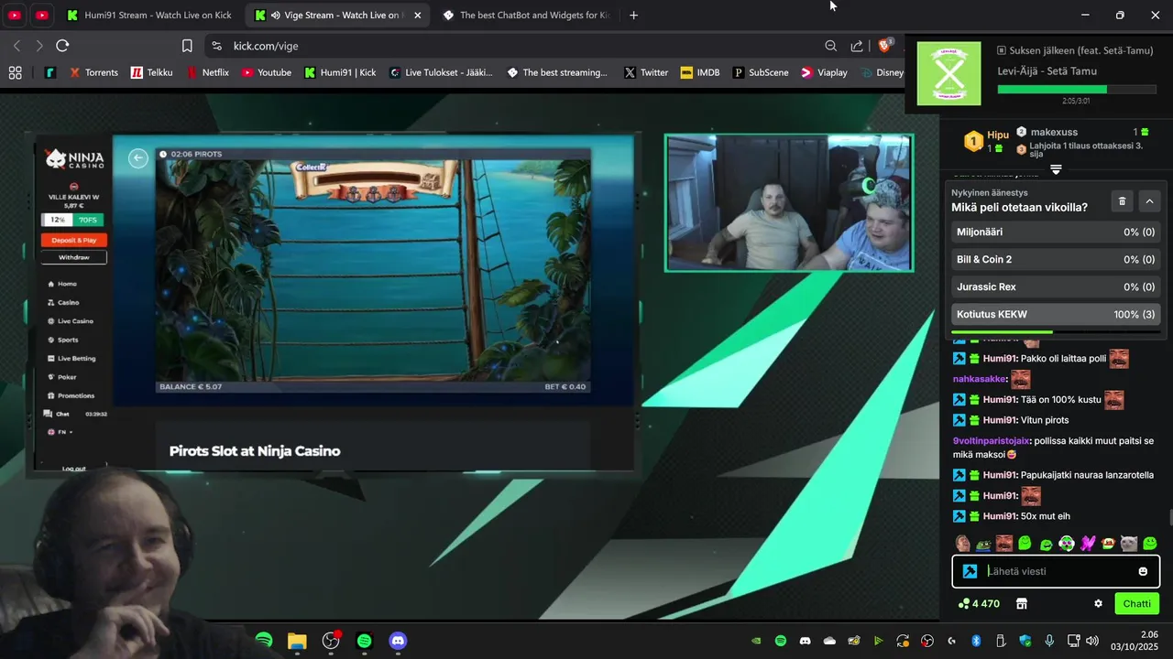Bookmark this page icon
Image resolution: width=1173 pixels, height=659 pixels.
[187, 46]
